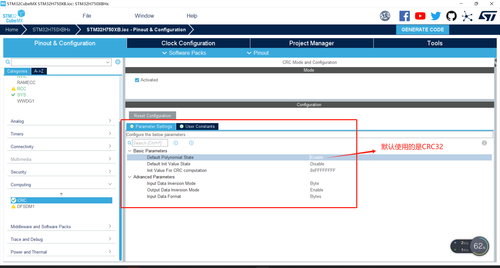
Task: Click the peripheral search magnifier icon
Action: pyautogui.click(x=8, y=62)
